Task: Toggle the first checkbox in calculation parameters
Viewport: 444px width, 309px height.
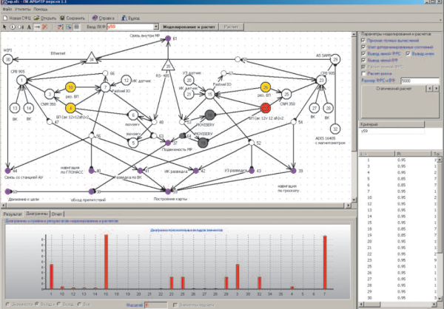Action: (363, 41)
